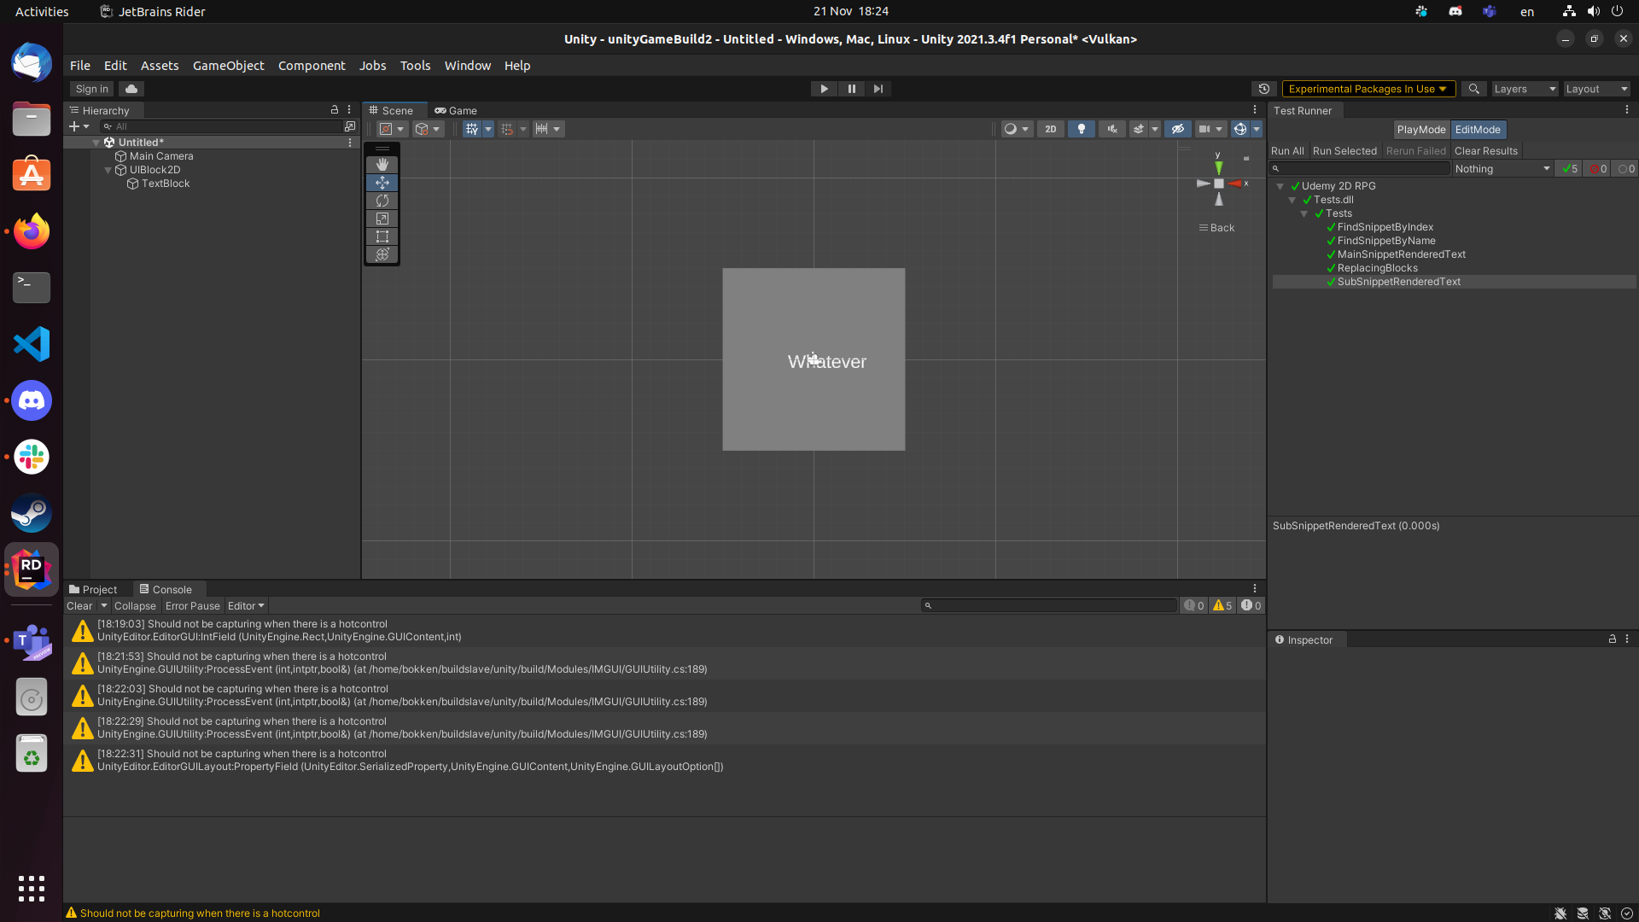1639x922 pixels.
Task: Select the Rotate tool
Action: (382, 200)
